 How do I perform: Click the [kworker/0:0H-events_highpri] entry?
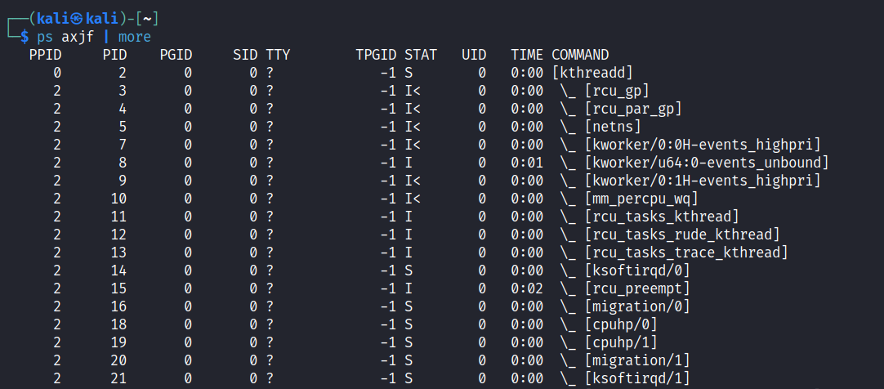(703, 145)
